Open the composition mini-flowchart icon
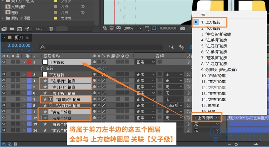This screenshot has width=269, height=147. pyautogui.click(x=171, y=47)
